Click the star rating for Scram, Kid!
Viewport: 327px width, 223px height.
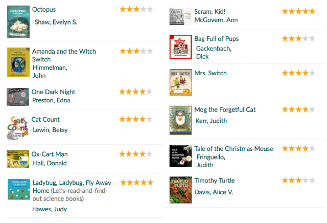coord(298,11)
